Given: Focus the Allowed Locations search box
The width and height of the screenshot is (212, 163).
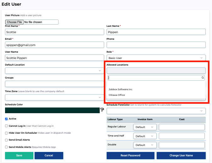Looking at the screenshot, I should point(156,78).
